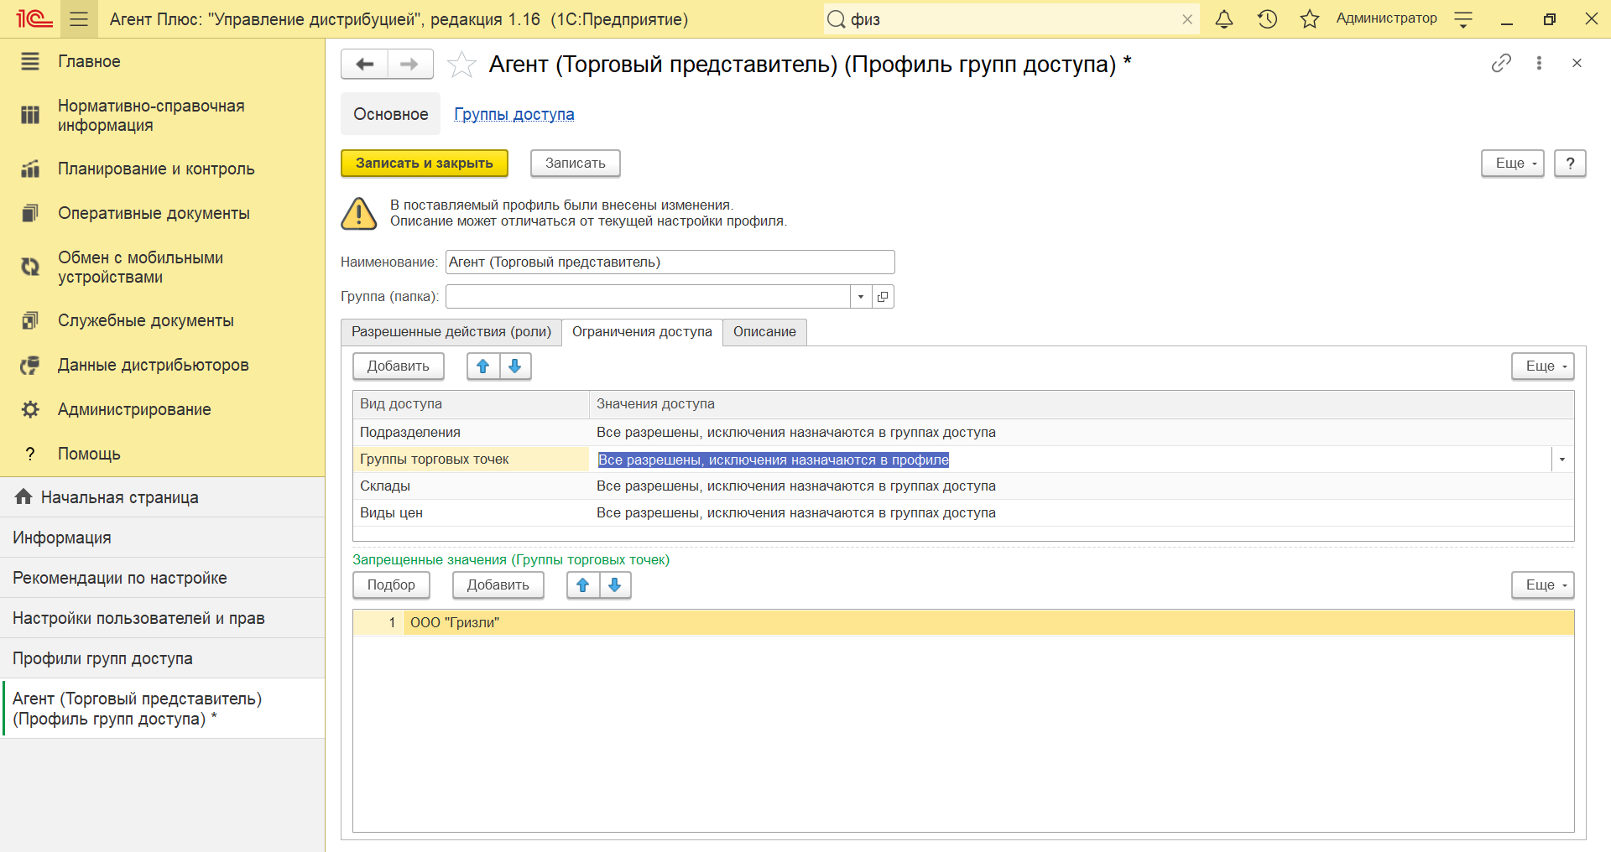Open the Информация page
Screen dimensions: 1611x852
162,538
